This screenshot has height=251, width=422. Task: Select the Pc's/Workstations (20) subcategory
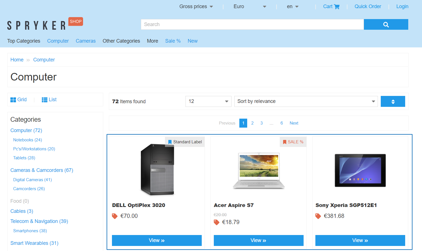point(34,149)
